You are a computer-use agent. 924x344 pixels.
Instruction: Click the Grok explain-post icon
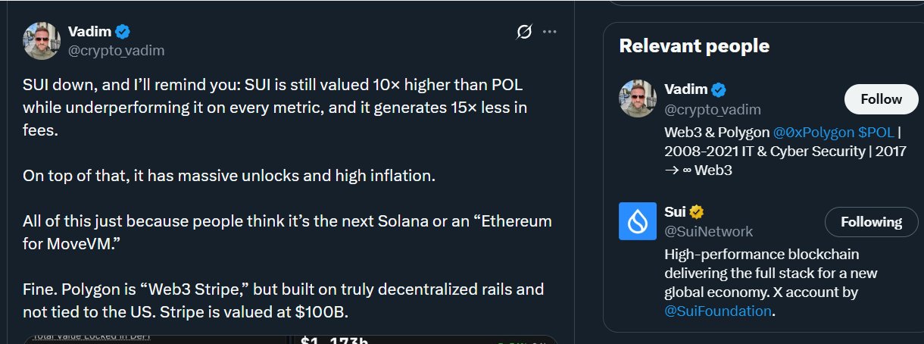point(523,32)
